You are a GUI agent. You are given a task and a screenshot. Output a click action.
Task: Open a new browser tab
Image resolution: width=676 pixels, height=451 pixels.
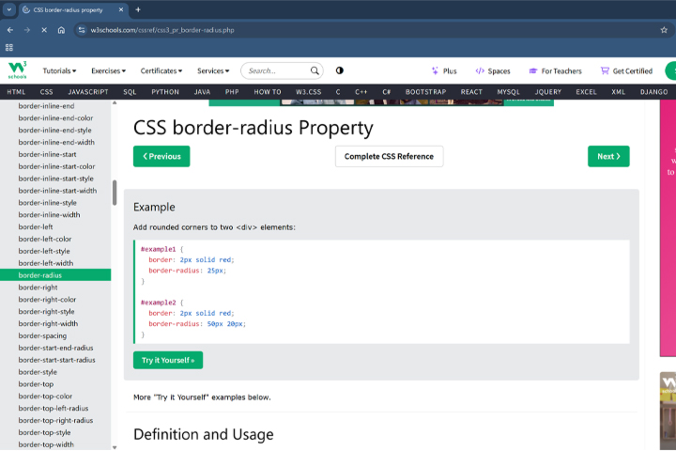click(138, 9)
